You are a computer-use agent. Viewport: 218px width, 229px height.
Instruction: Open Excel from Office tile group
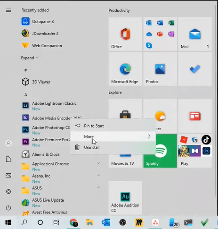click(171, 23)
